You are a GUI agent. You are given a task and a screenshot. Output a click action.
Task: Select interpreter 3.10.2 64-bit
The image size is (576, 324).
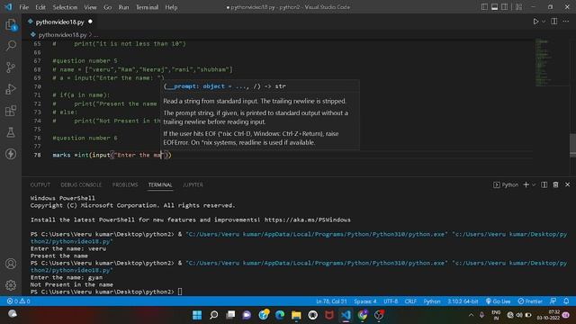click(x=463, y=301)
